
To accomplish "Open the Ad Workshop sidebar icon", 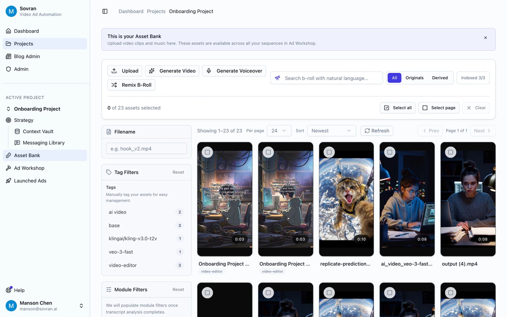I will pyautogui.click(x=9, y=168).
